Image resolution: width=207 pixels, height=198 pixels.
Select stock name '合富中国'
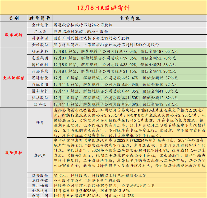pos(40,196)
